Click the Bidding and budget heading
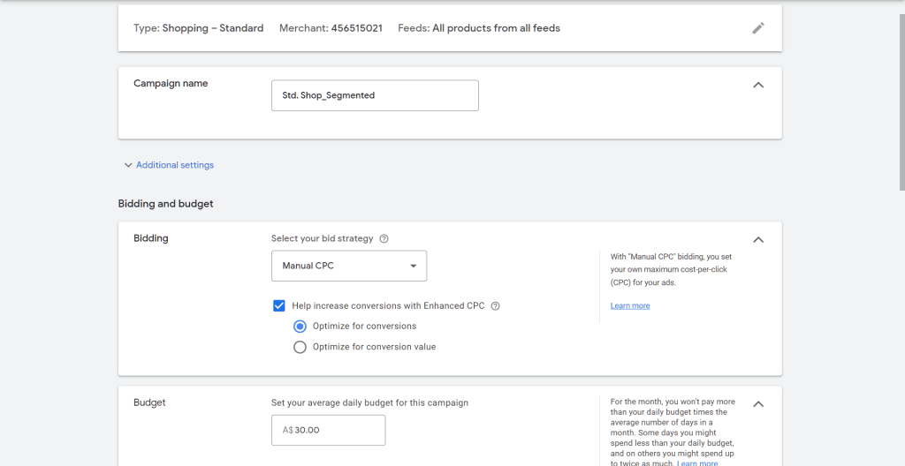 [165, 204]
